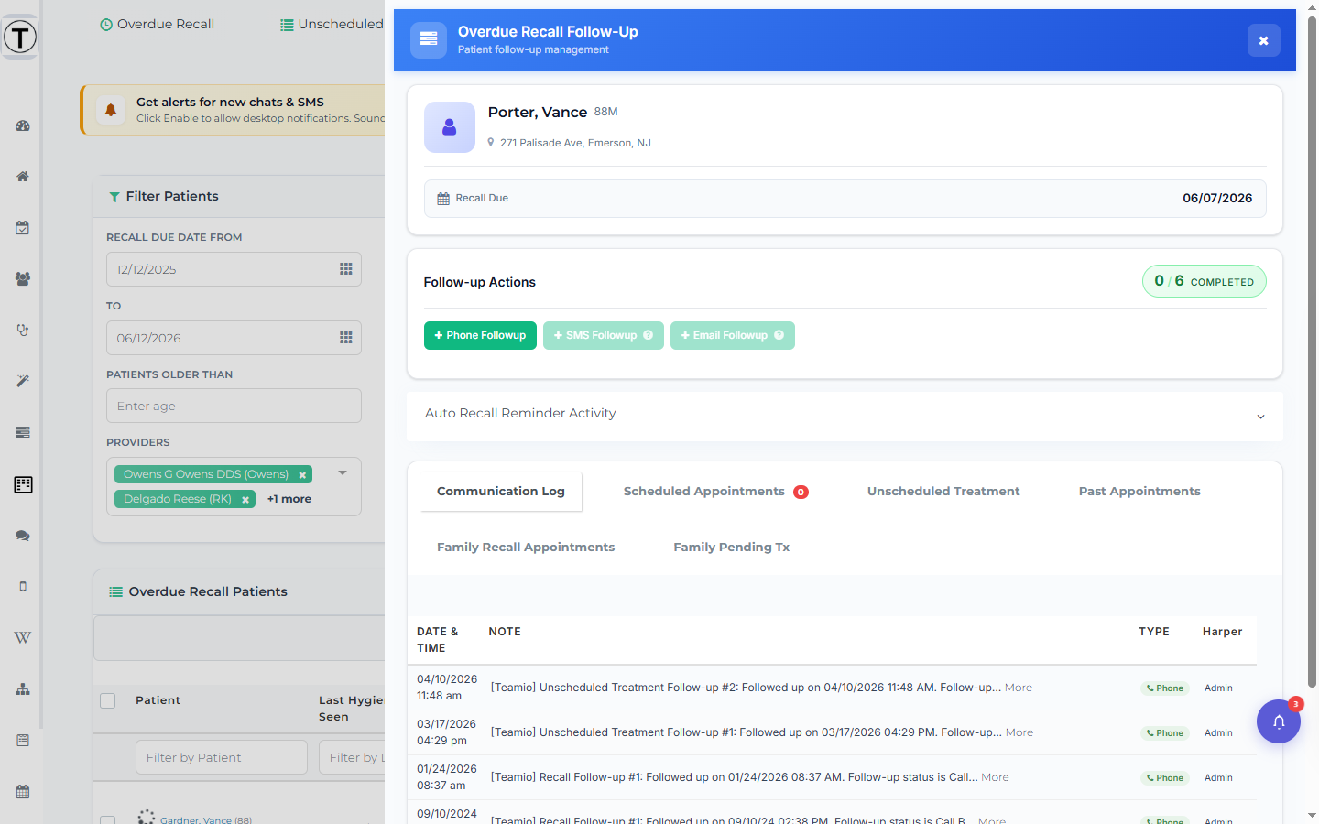
Task: Click the Patients older than age field
Action: (234, 406)
